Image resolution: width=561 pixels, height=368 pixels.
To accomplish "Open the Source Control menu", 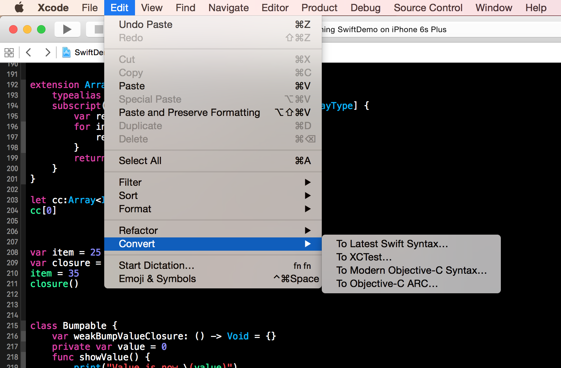I will point(428,8).
